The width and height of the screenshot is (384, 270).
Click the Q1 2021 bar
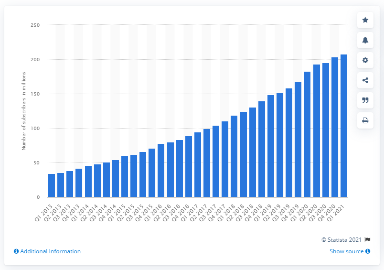pyautogui.click(x=344, y=126)
